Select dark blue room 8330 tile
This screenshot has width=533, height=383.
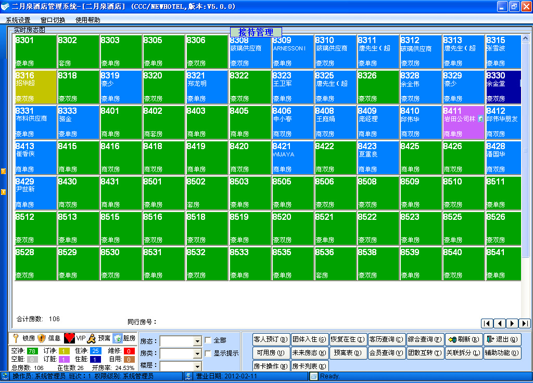point(503,87)
